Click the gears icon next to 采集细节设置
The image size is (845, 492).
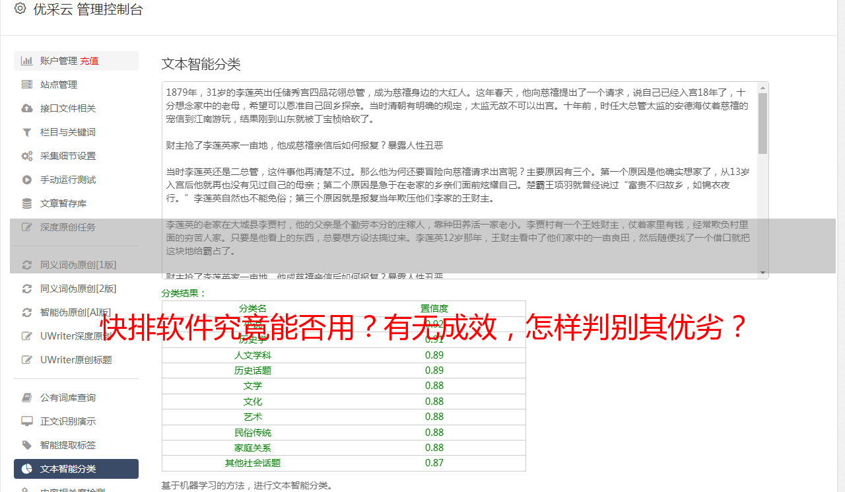tap(27, 156)
